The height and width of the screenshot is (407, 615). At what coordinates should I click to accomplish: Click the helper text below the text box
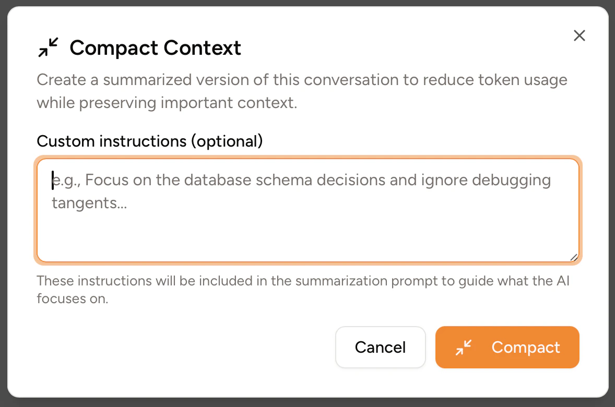coord(303,289)
